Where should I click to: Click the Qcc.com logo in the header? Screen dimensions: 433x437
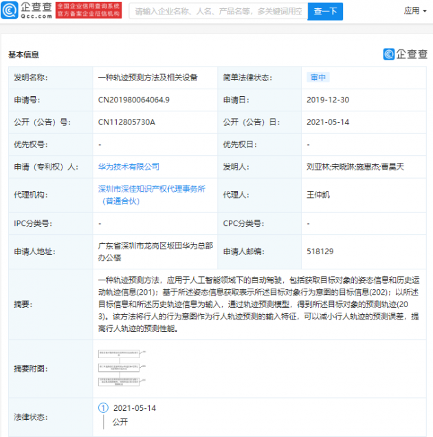[27, 11]
